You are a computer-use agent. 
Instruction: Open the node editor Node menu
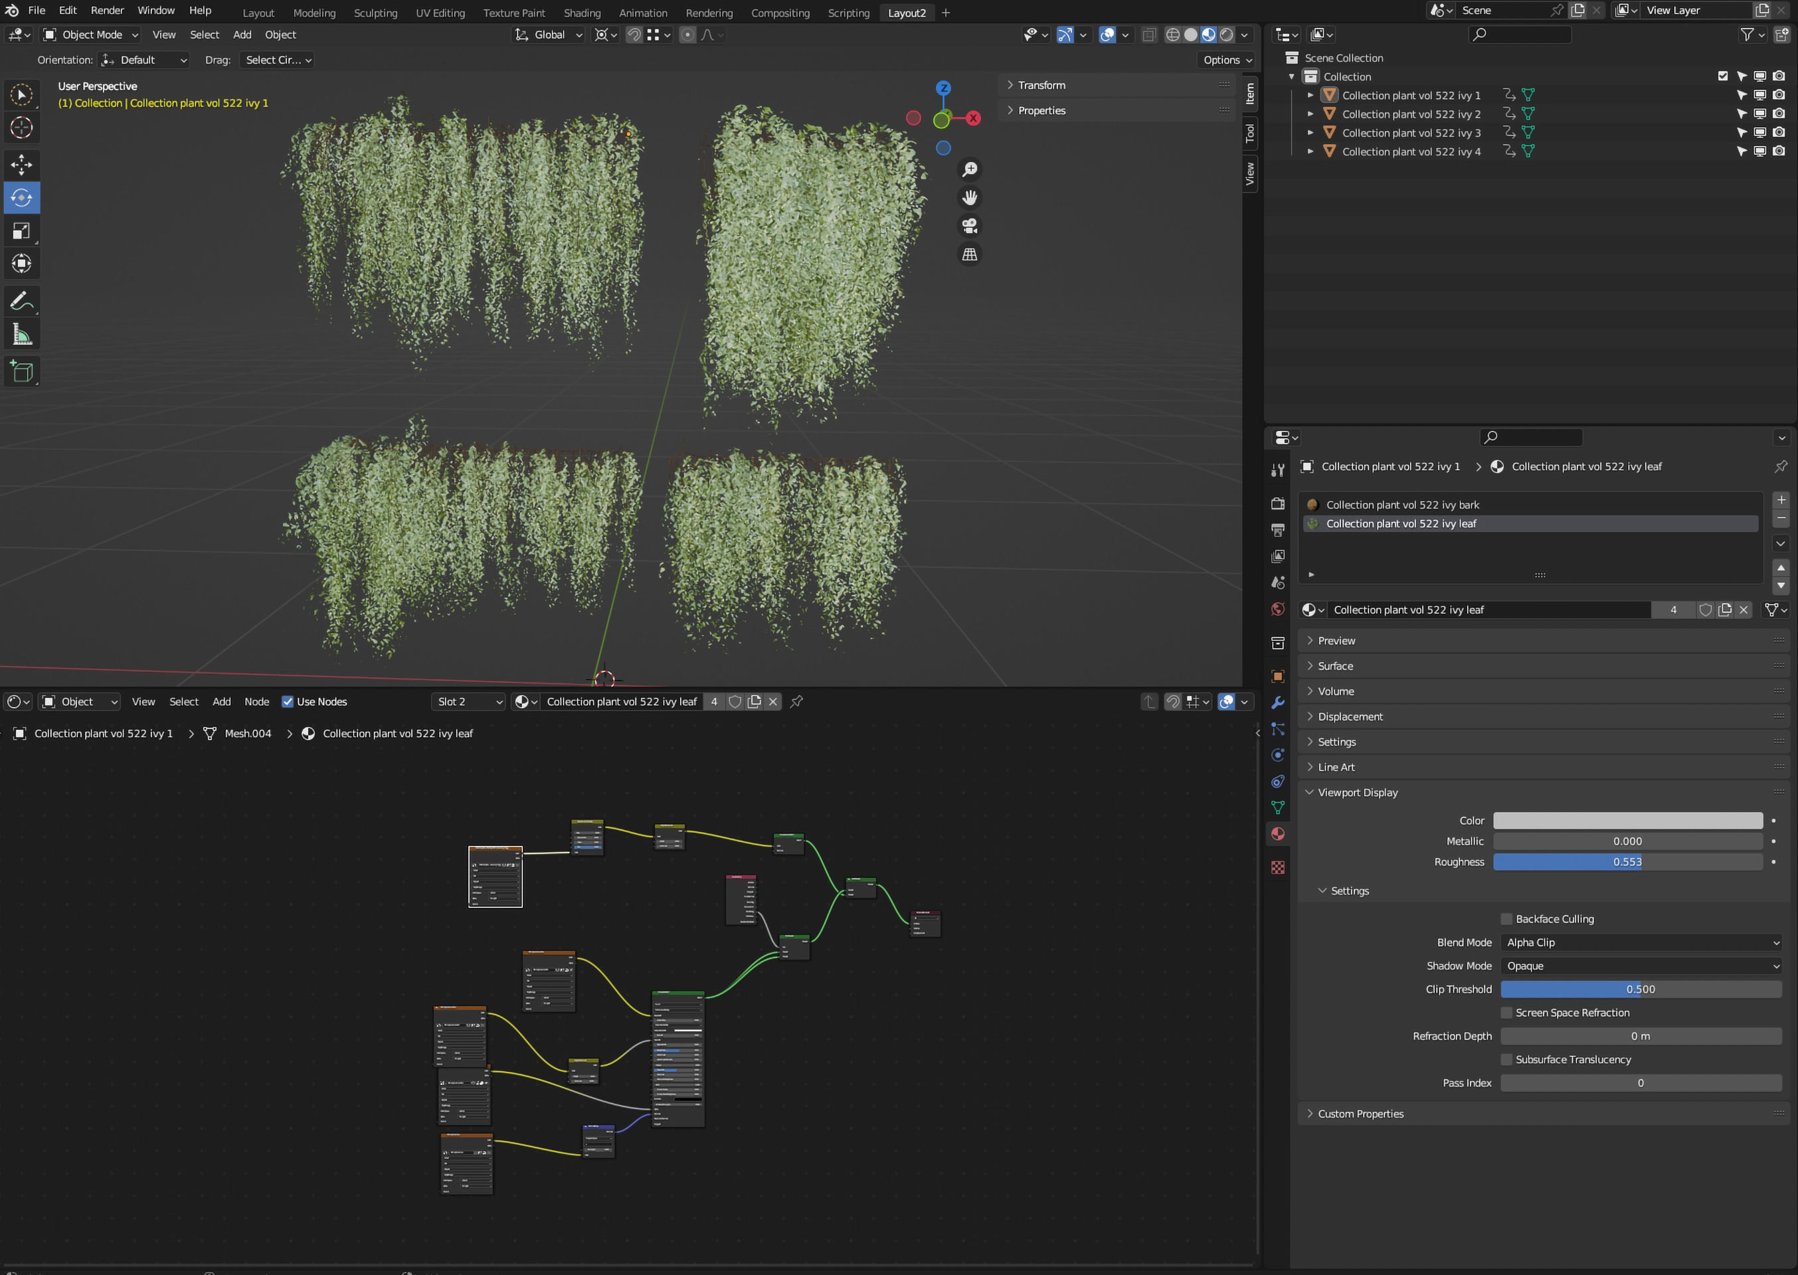pyautogui.click(x=257, y=702)
